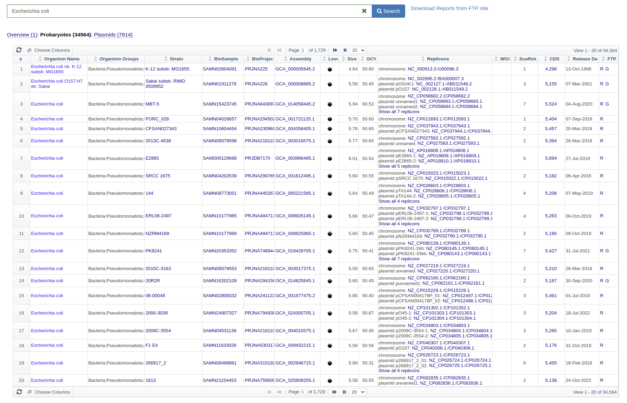
Task: Go to next page using top pager icon
Action: tap(335, 50)
